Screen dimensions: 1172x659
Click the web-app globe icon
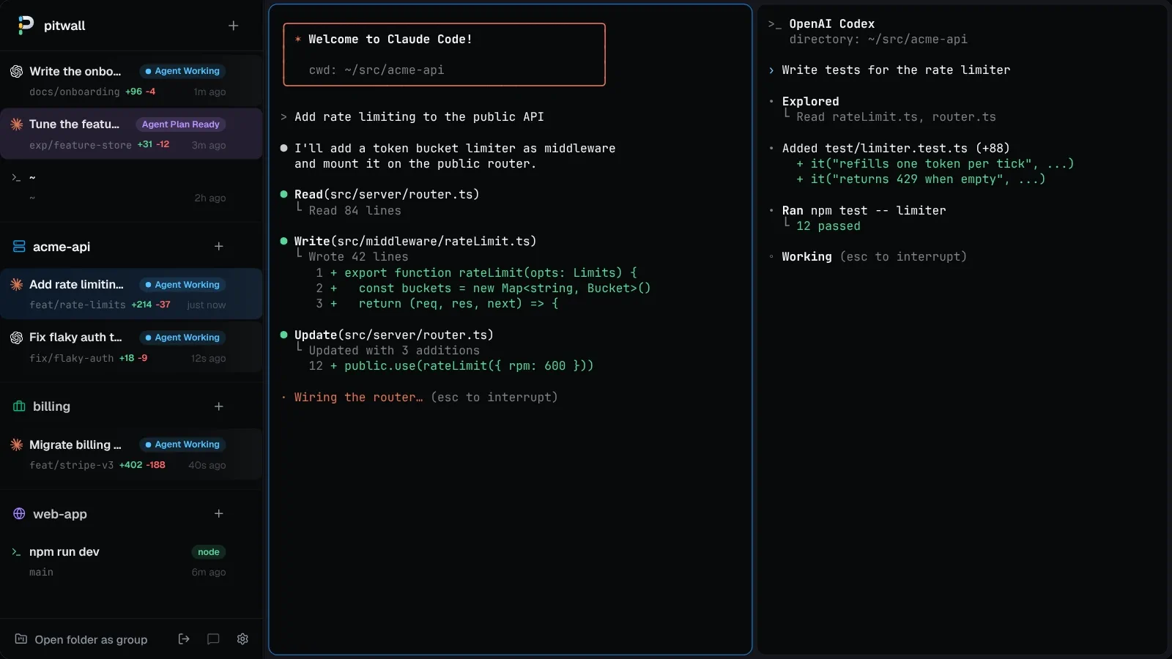coord(20,514)
